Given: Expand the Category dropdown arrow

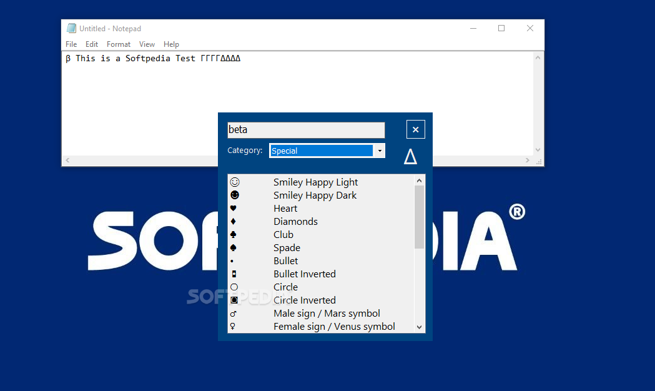Looking at the screenshot, I should point(379,151).
